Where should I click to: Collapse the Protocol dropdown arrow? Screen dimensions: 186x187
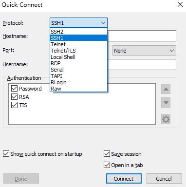coord(103,23)
